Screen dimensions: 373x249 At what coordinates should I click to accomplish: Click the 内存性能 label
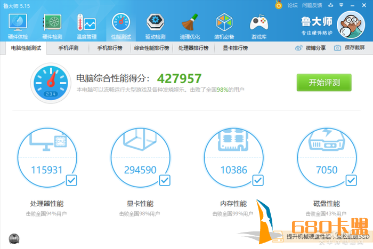233,204
